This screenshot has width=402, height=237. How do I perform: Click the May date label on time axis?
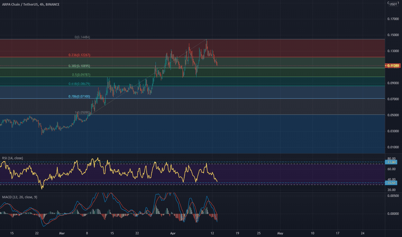pyautogui.click(x=280, y=233)
